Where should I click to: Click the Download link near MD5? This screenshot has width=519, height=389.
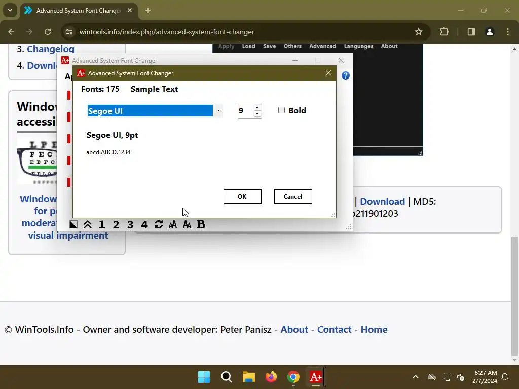tap(382, 202)
